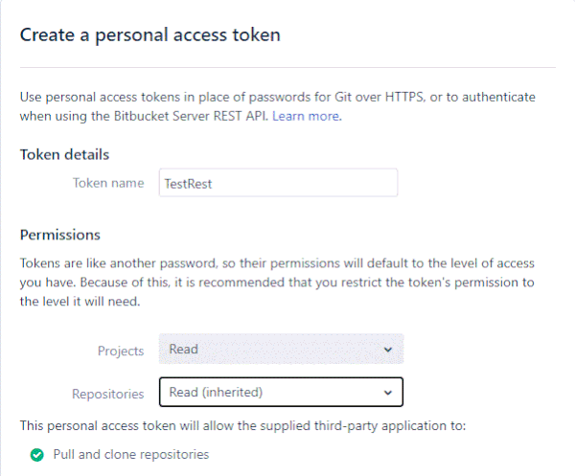Click the Permissions section heading
The image size is (575, 476).
pyautogui.click(x=60, y=235)
